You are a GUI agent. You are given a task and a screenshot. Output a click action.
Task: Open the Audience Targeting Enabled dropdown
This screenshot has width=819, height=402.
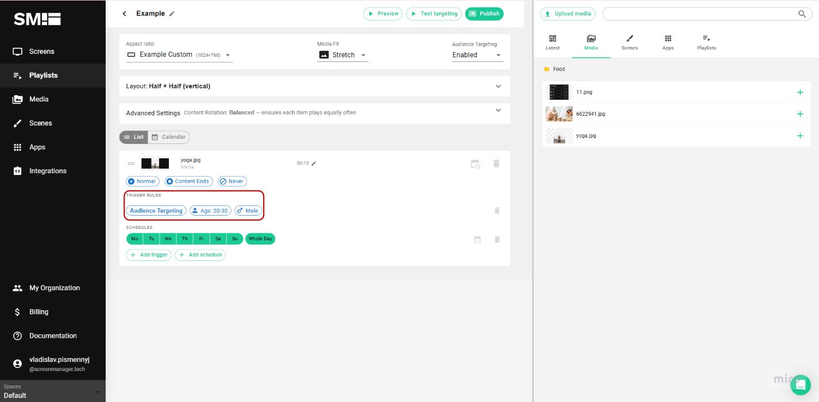[x=477, y=54]
